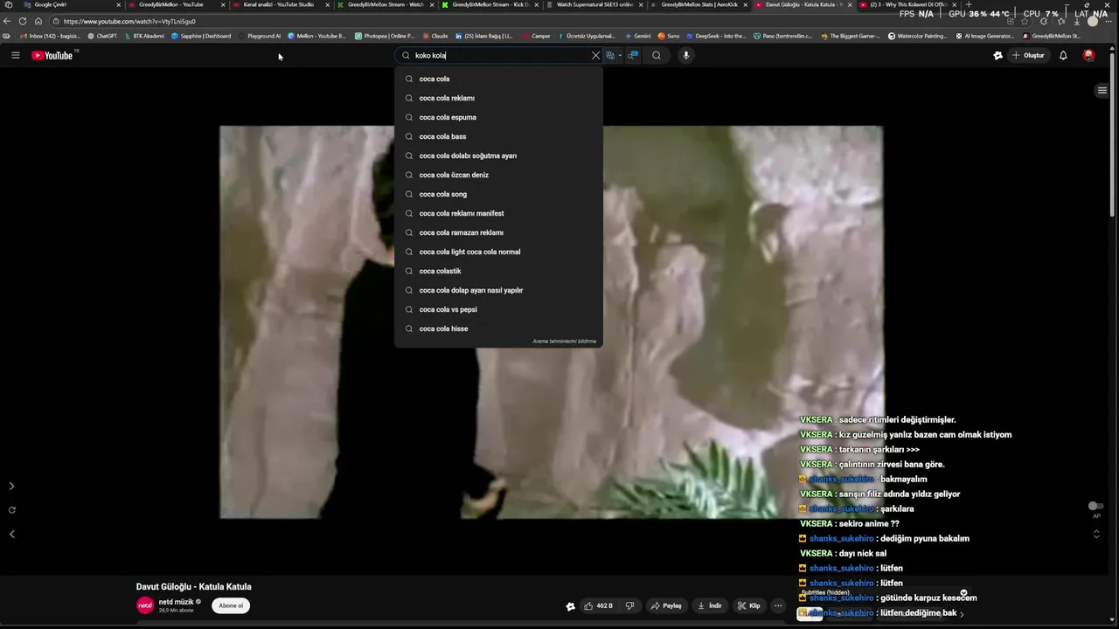
Task: Pick 'coca cola dolabı soğutma ayarı' suggestion
Action: [x=498, y=156]
